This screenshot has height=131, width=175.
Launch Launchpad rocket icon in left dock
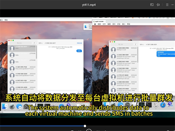coord(12,107)
